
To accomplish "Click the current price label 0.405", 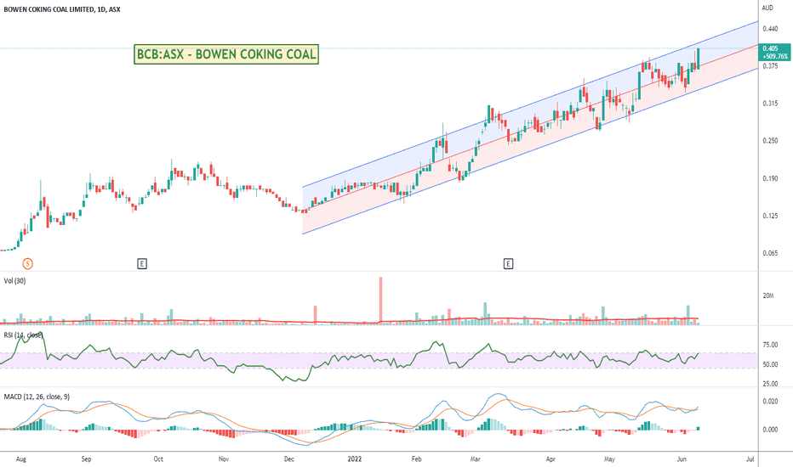I will point(770,48).
